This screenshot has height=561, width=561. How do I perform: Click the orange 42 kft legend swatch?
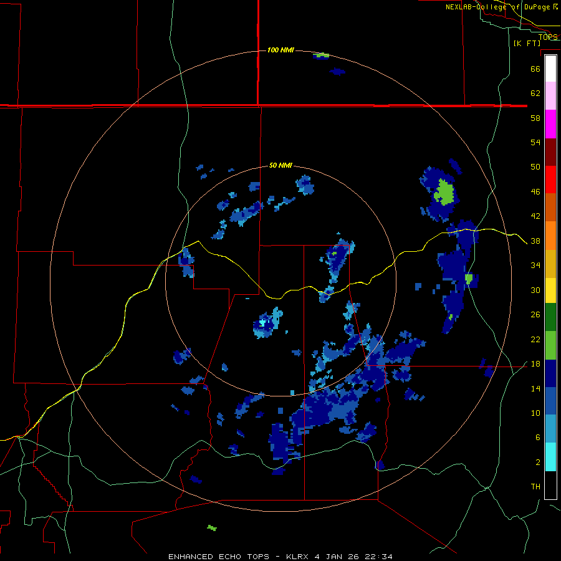(550, 236)
